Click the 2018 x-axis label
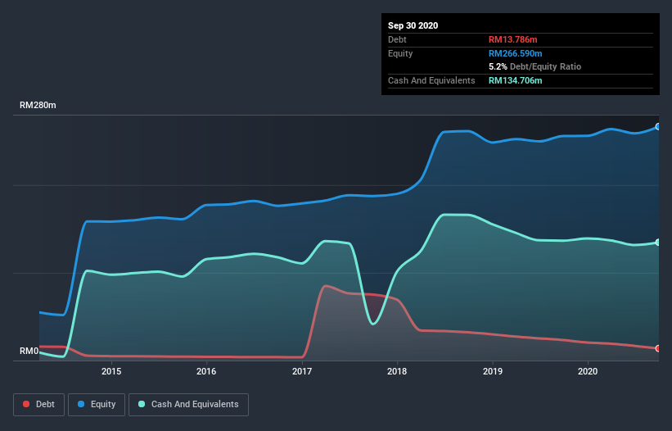Image resolution: width=672 pixels, height=431 pixels. [x=397, y=371]
